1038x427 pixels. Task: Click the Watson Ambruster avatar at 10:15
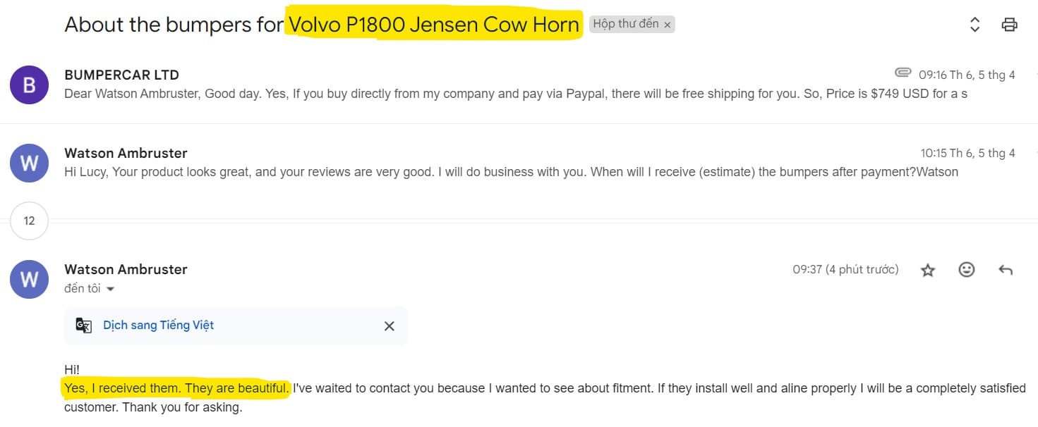tap(29, 163)
